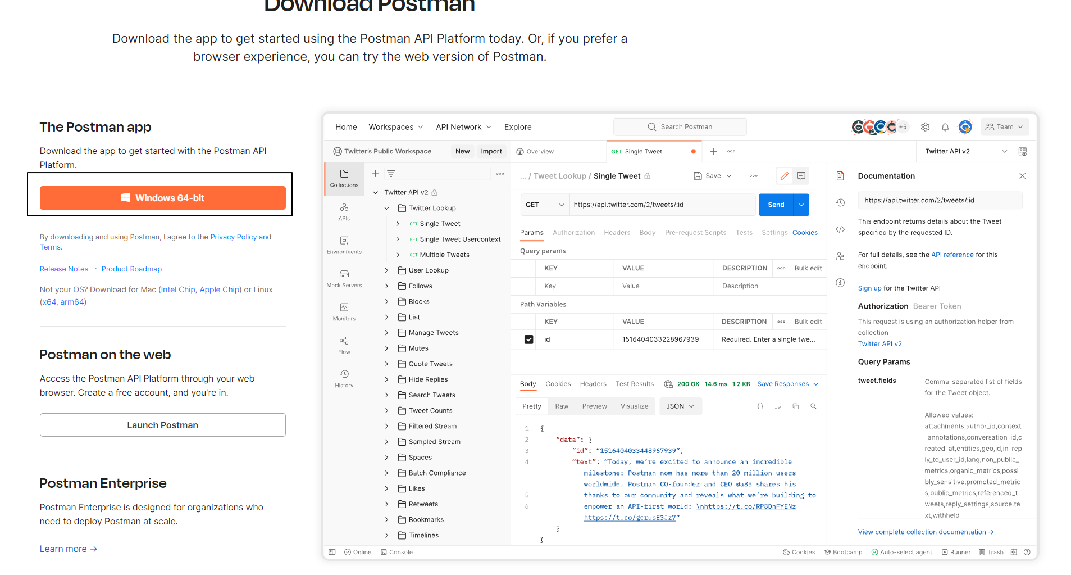Toggle the id path variable checkbox

click(528, 339)
